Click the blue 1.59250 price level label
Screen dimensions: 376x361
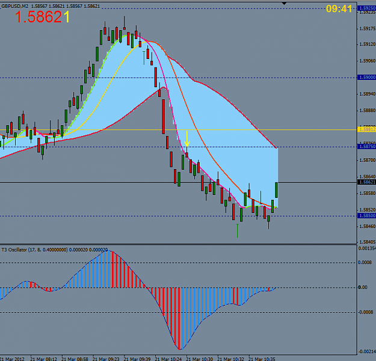pyautogui.click(x=366, y=8)
